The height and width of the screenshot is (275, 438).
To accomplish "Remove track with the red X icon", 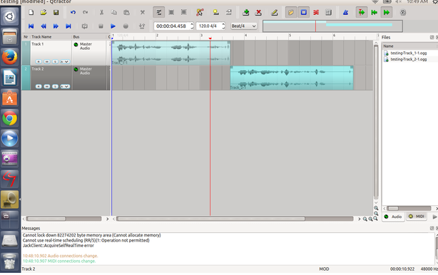I will [x=258, y=12].
